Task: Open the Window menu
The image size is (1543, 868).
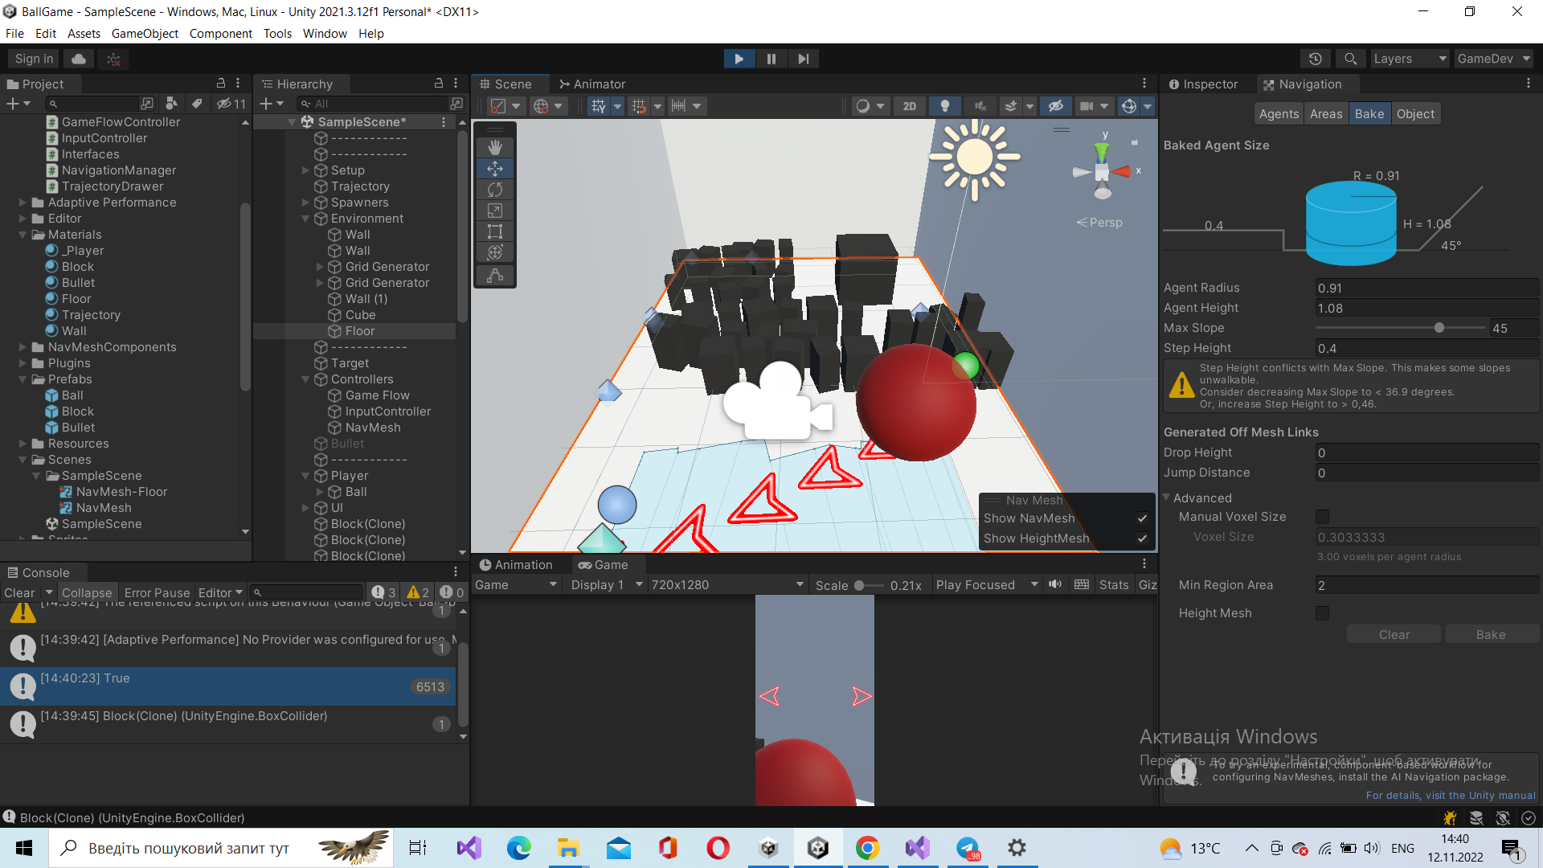Action: [x=325, y=34]
